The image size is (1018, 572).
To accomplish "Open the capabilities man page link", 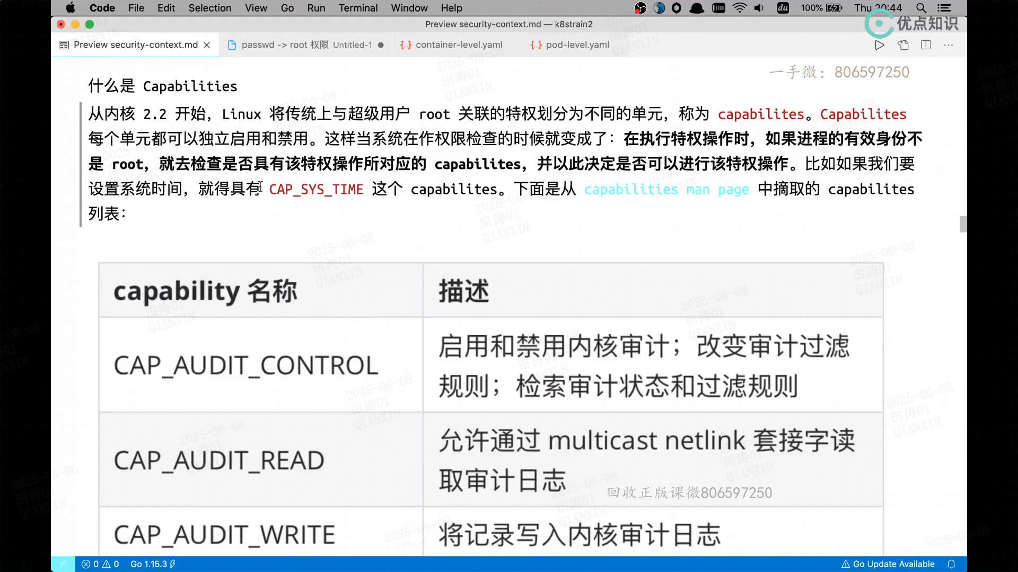I will click(x=666, y=189).
